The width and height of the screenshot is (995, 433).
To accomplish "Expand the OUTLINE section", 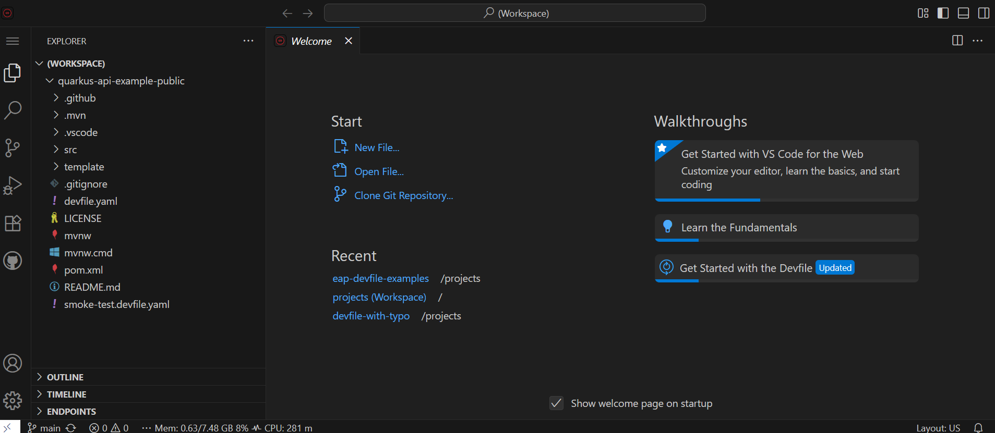I will click(x=65, y=377).
